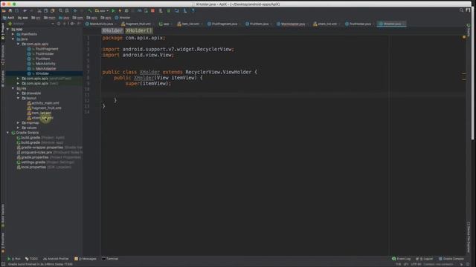Select gradle-wrapper.properties file
Image resolution: width=476 pixels, height=267 pixels.
tap(42, 148)
